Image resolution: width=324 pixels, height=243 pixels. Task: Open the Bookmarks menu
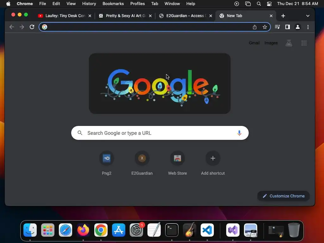(113, 4)
